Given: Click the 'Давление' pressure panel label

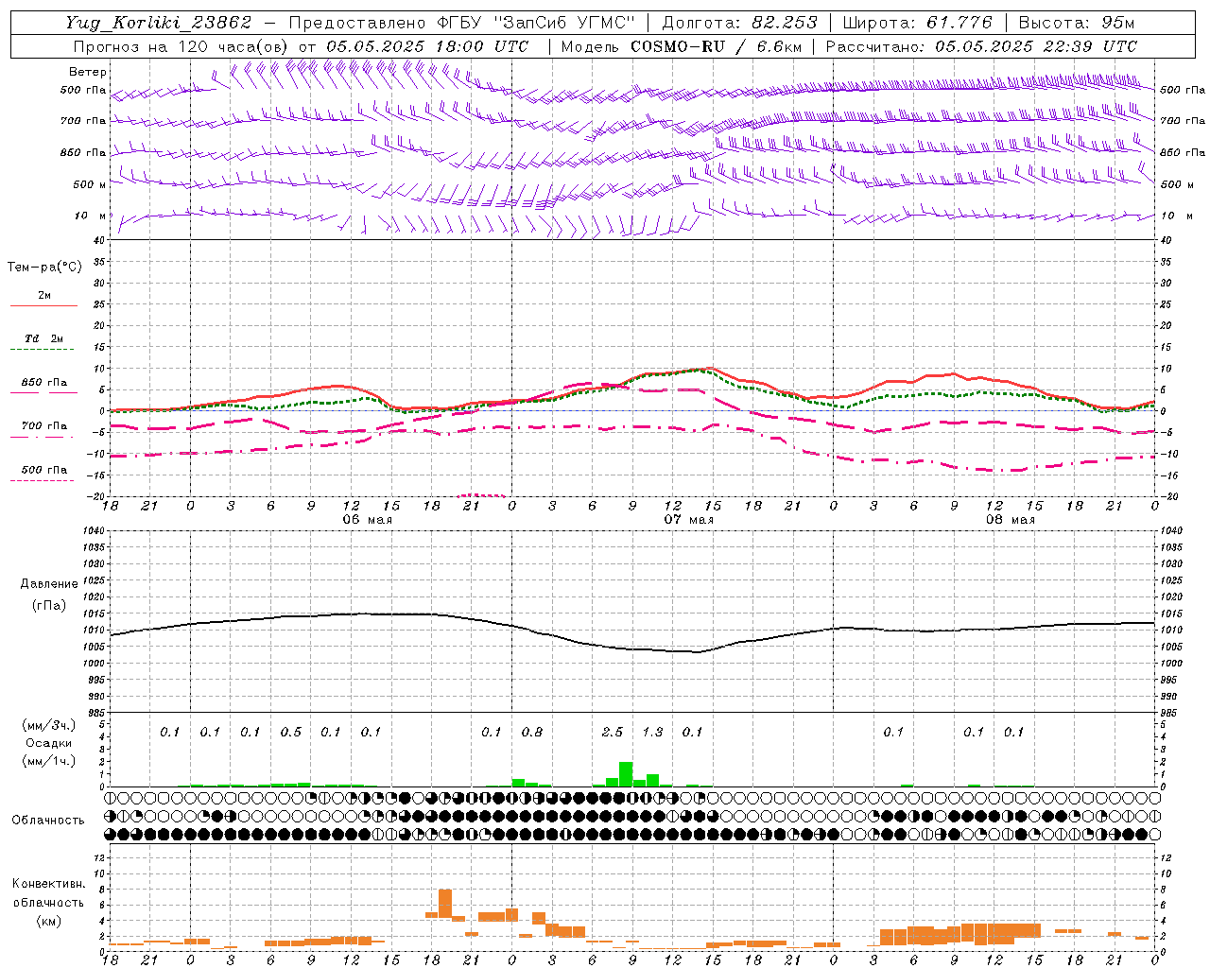Looking at the screenshot, I should [x=49, y=584].
